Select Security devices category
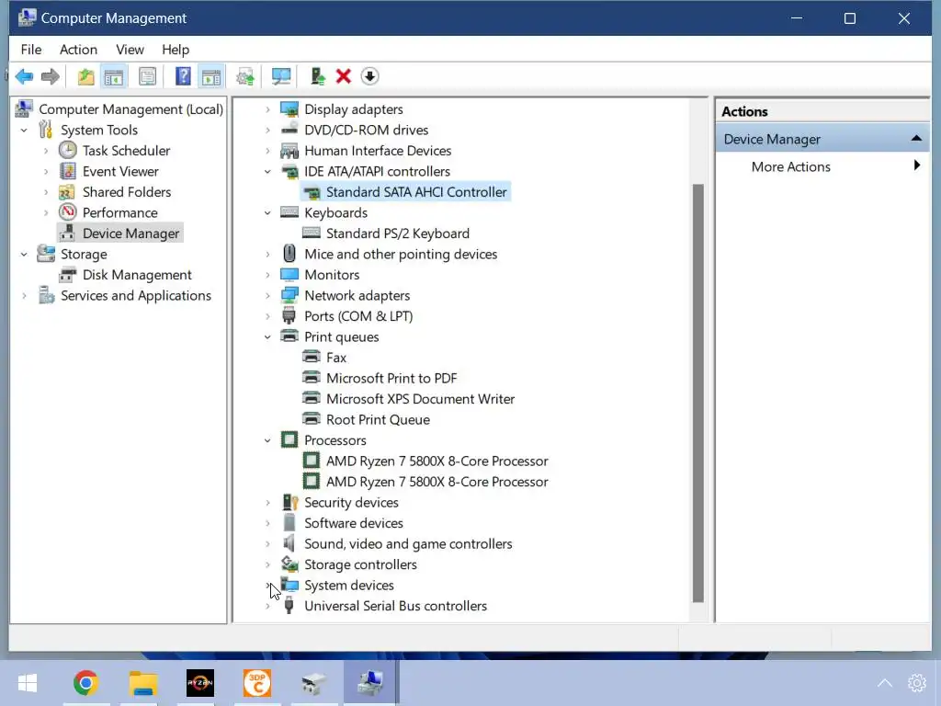941x706 pixels. point(351,503)
